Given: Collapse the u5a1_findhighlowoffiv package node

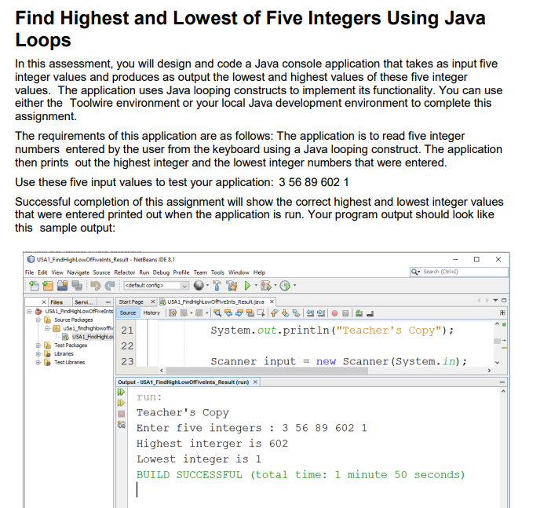Looking at the screenshot, I should point(47,328).
